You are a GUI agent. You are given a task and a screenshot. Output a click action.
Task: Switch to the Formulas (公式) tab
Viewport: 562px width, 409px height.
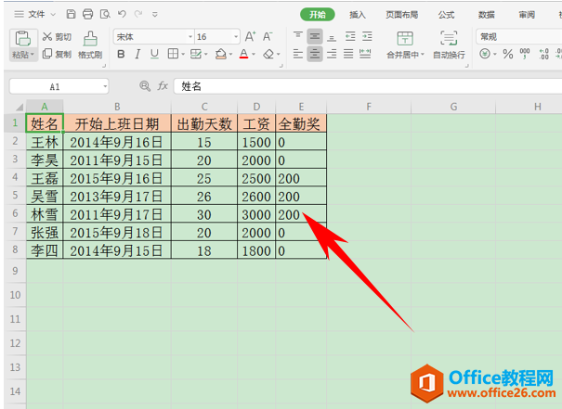tap(446, 15)
